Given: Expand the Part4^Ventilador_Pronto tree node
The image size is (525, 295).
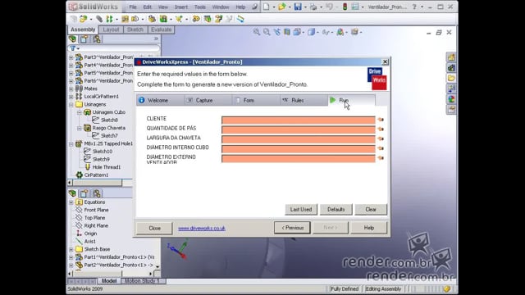Looking at the screenshot, I should point(71,66).
